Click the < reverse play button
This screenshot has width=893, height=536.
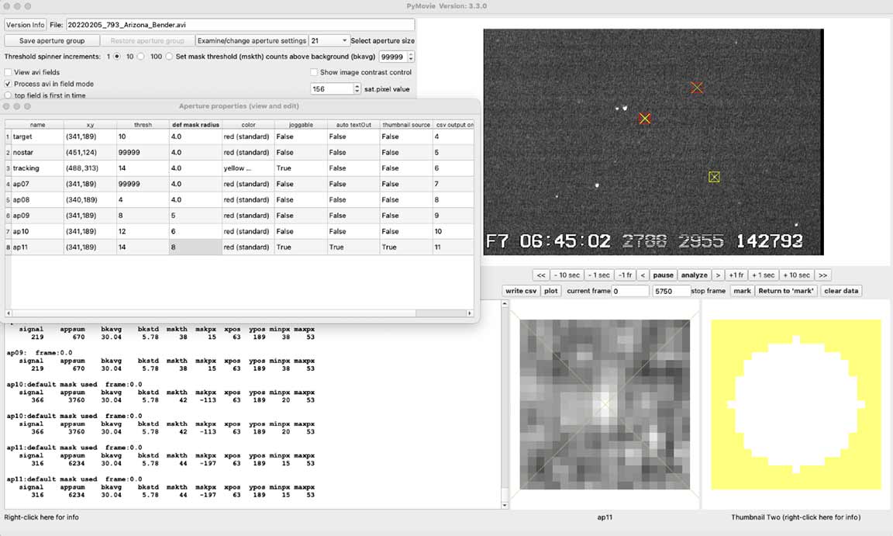(x=643, y=275)
